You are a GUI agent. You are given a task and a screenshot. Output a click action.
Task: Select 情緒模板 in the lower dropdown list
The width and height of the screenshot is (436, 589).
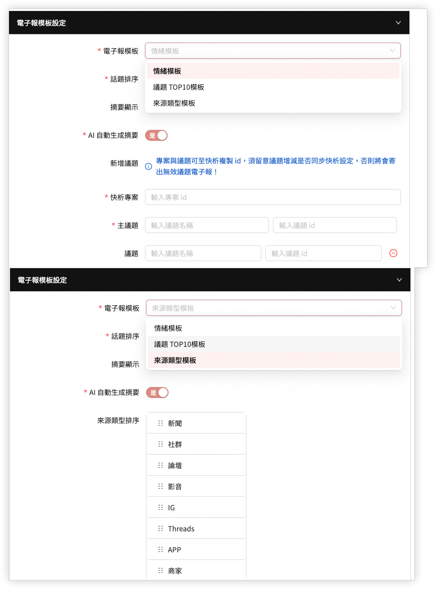274,328
